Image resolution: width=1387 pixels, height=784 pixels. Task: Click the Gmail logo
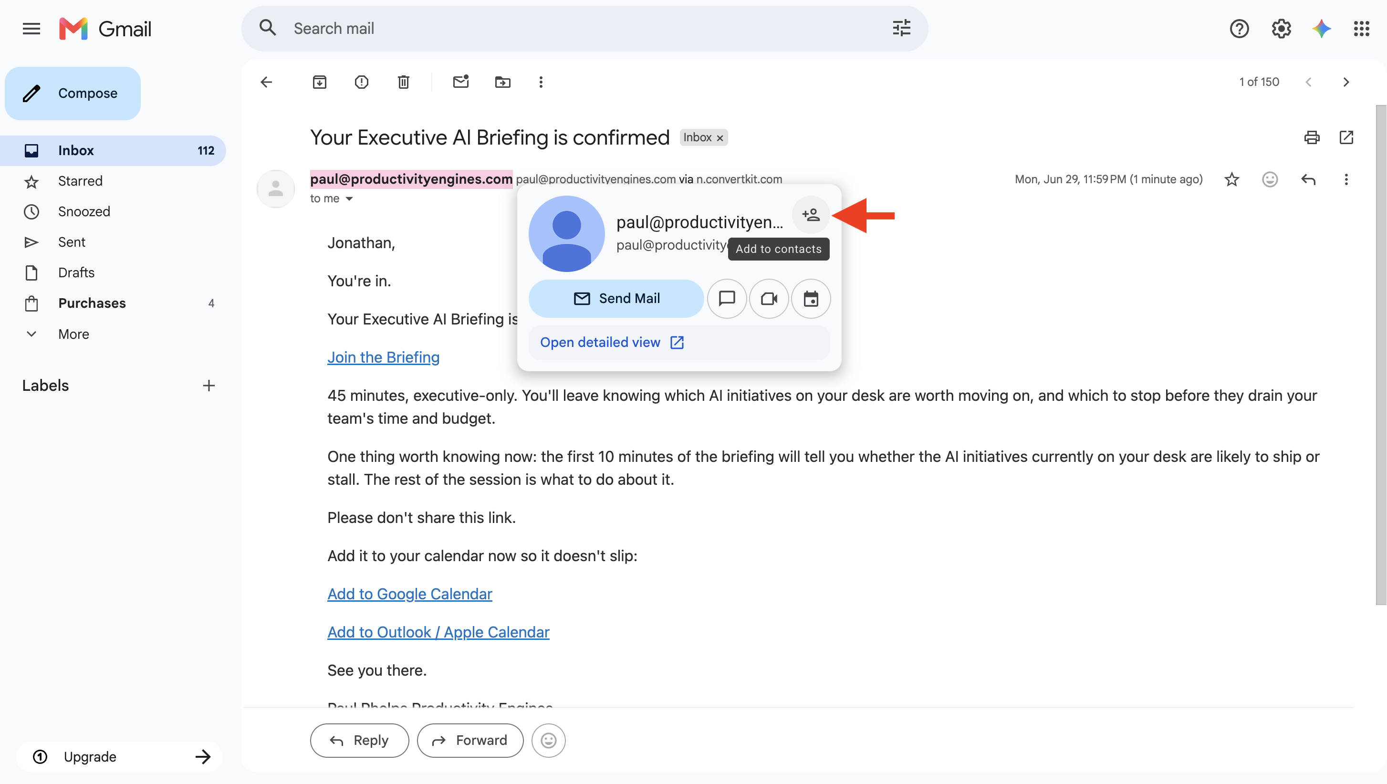pyautogui.click(x=105, y=29)
